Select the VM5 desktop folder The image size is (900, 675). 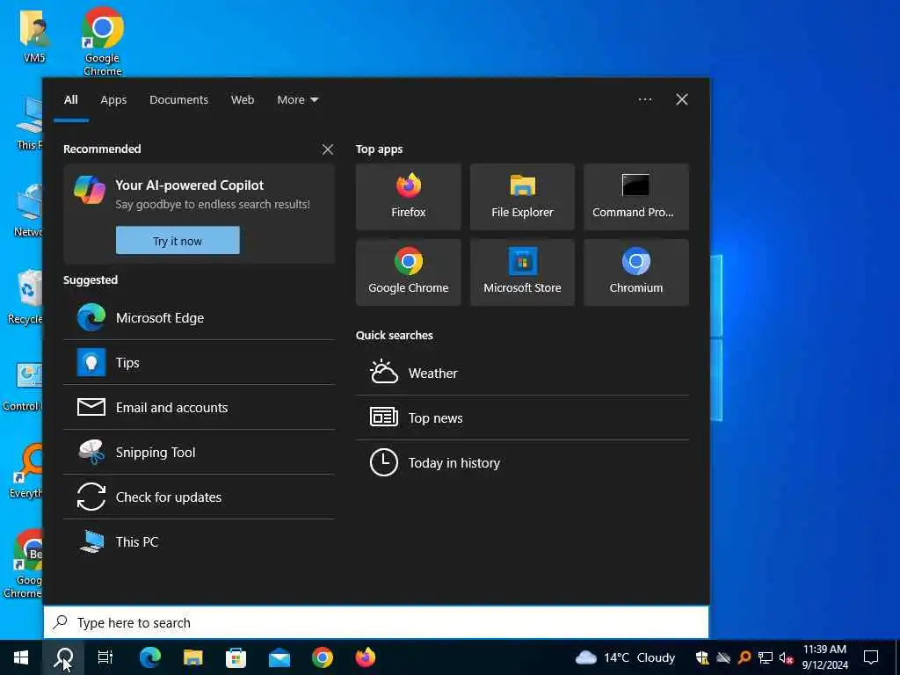click(34, 36)
